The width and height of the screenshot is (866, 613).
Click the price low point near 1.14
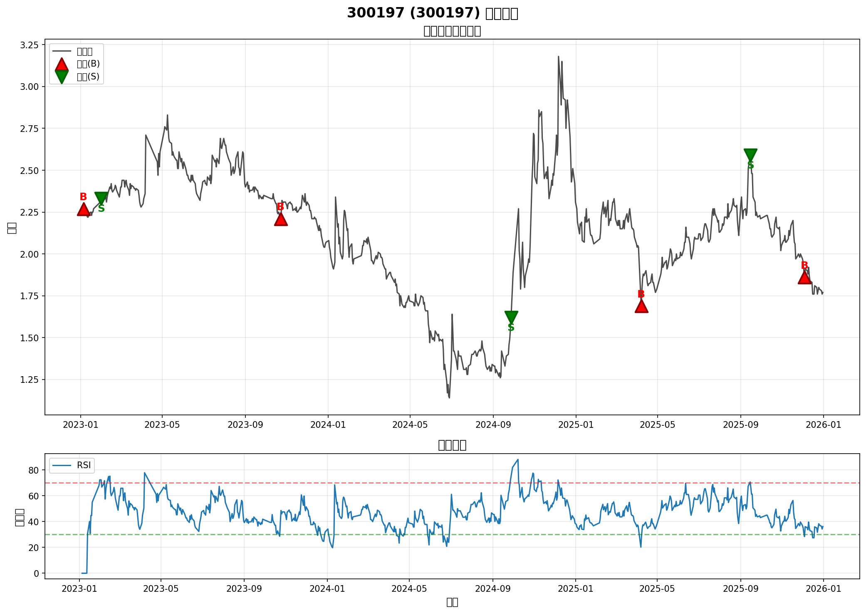(x=449, y=397)
